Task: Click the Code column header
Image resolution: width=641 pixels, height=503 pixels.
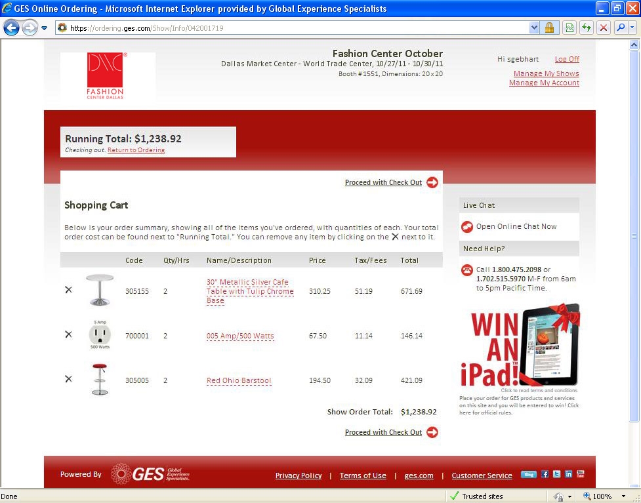Action: [x=134, y=261]
